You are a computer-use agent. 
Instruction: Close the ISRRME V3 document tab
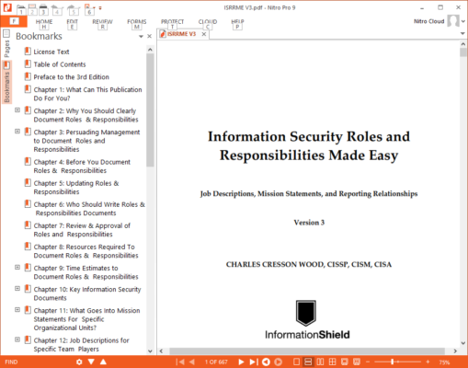click(204, 34)
